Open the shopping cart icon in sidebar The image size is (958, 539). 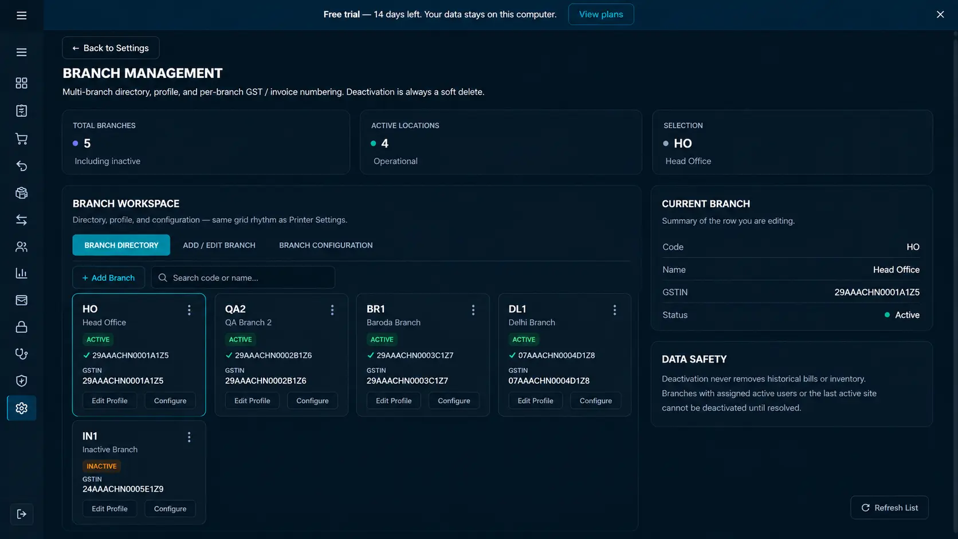coord(21,139)
